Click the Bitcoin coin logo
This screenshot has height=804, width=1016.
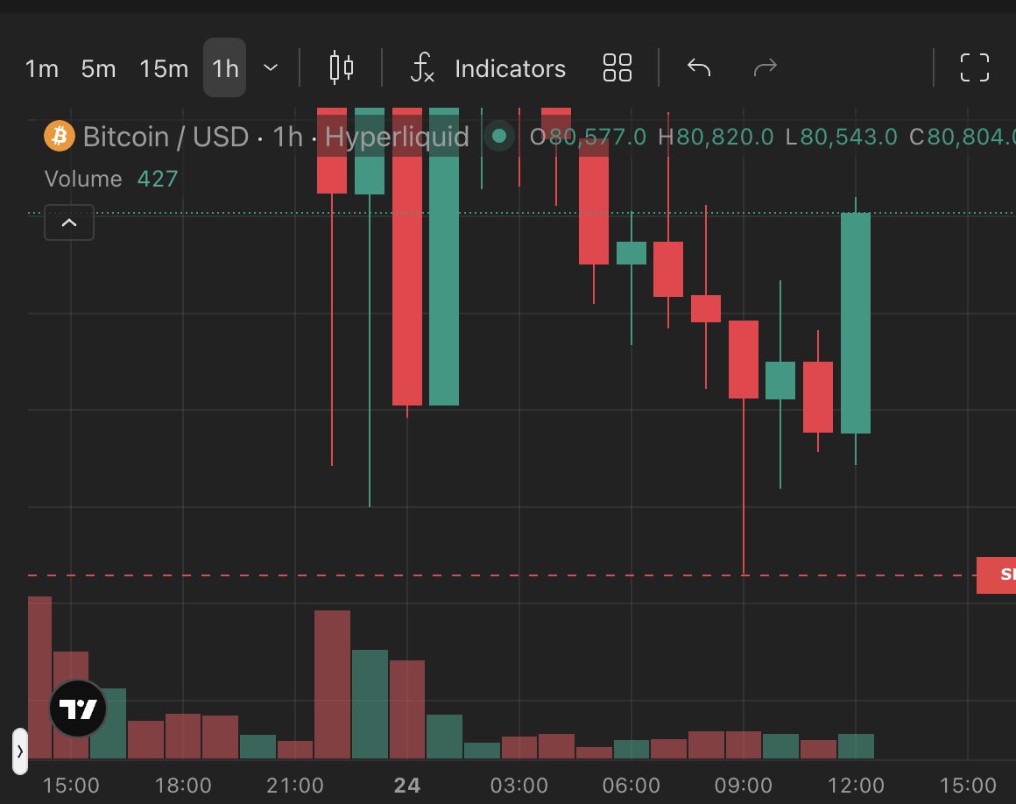pos(60,136)
